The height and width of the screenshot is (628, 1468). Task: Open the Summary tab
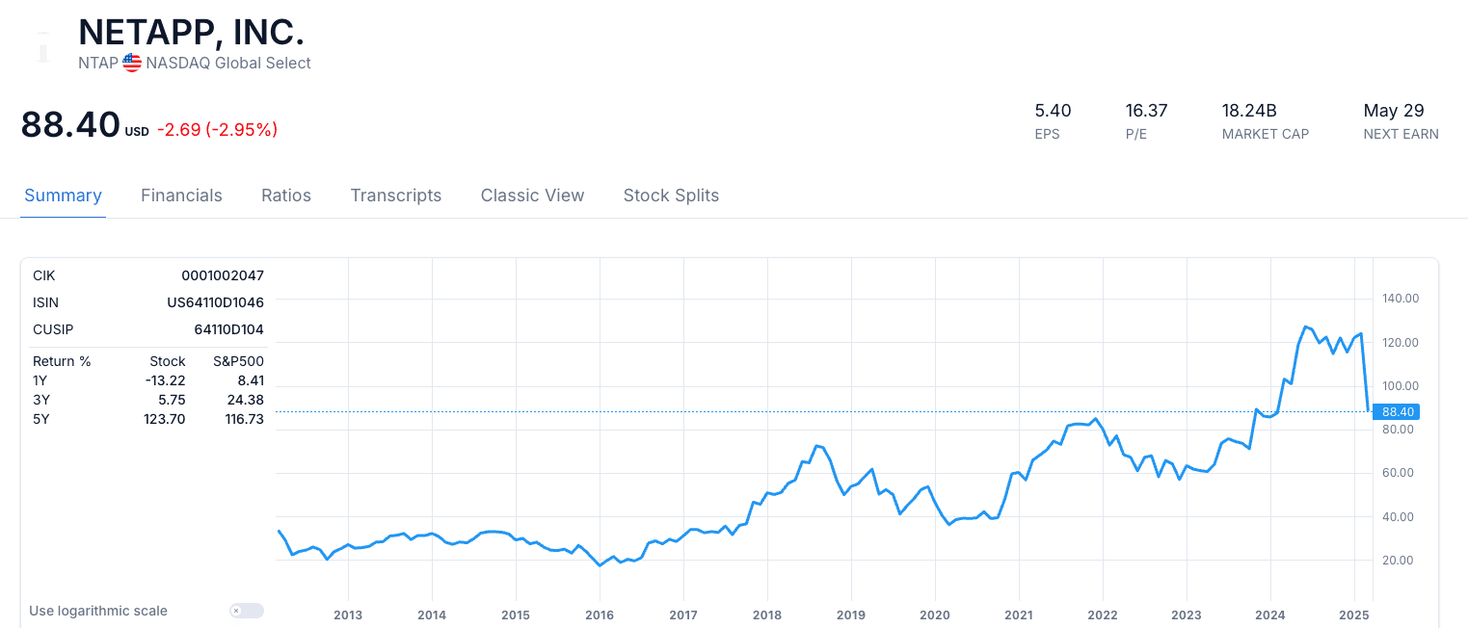pyautogui.click(x=63, y=196)
